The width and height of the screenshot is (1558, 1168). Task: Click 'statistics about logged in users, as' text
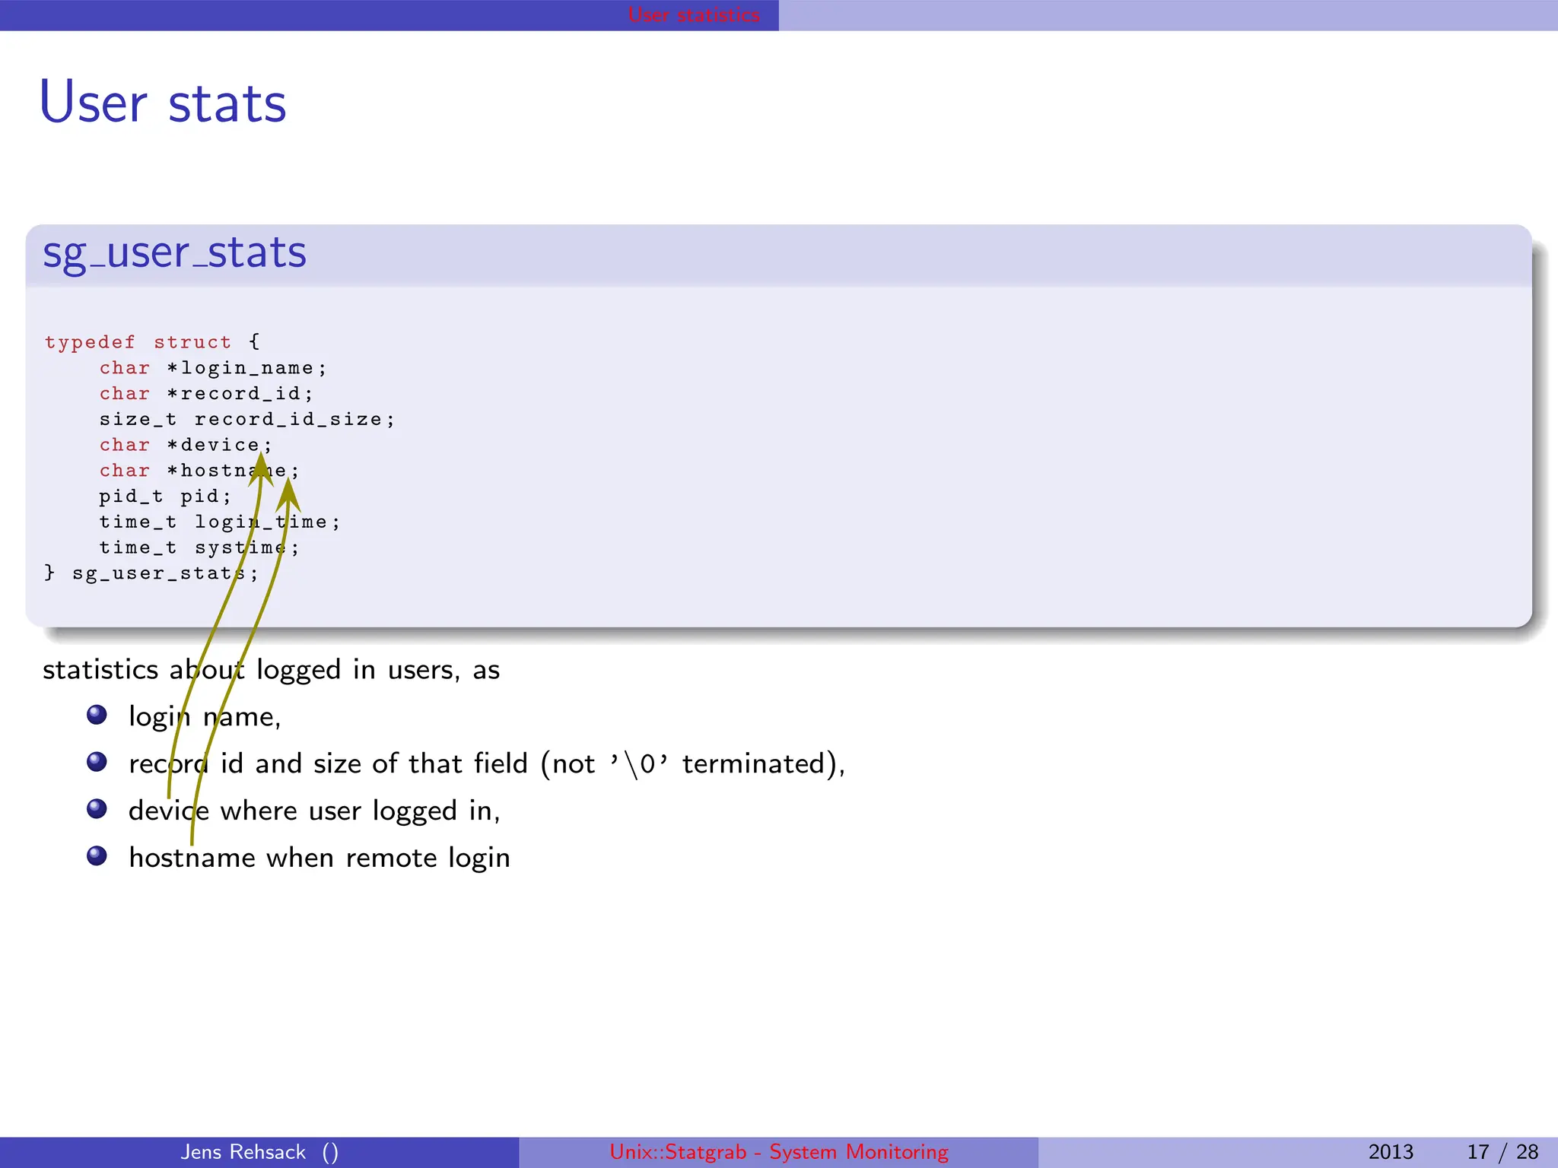(271, 670)
